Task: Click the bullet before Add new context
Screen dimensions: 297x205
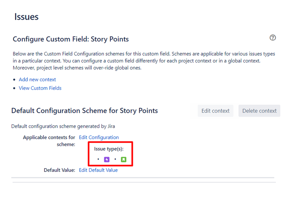Action: point(14,80)
